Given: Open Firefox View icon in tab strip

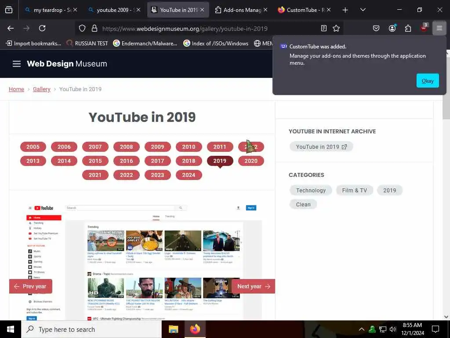Looking at the screenshot, I should (9, 10).
